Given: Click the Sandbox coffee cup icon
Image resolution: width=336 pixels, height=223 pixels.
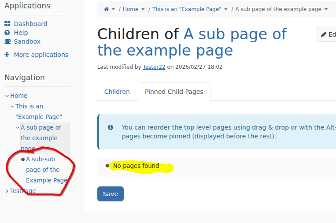Looking at the screenshot, I should click(x=7, y=41).
